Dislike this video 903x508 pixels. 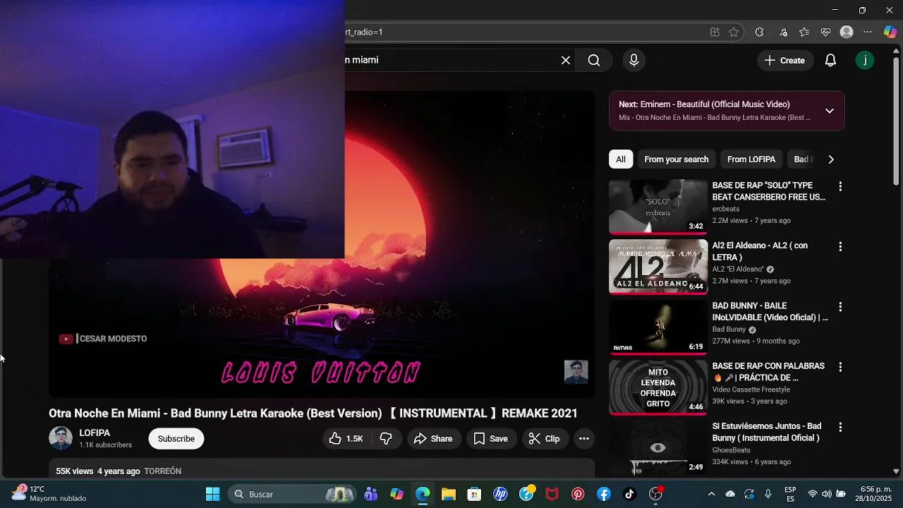(x=386, y=439)
